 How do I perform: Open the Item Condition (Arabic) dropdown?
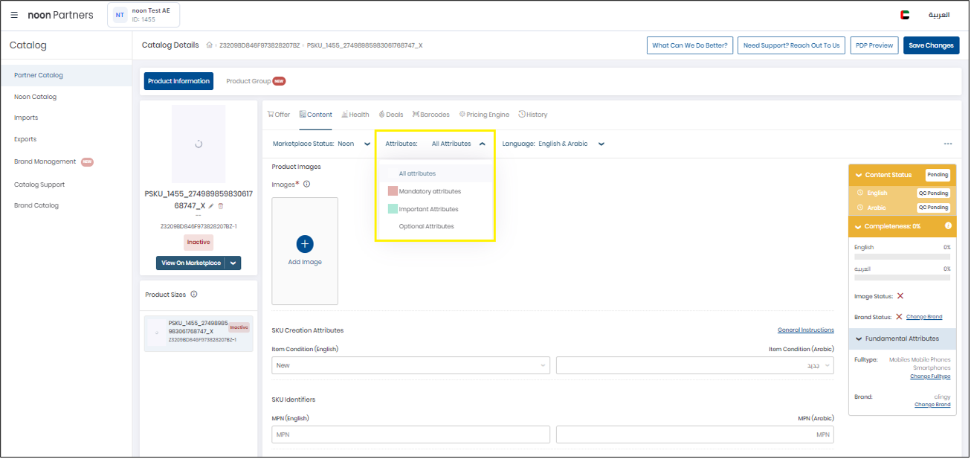[695, 365]
